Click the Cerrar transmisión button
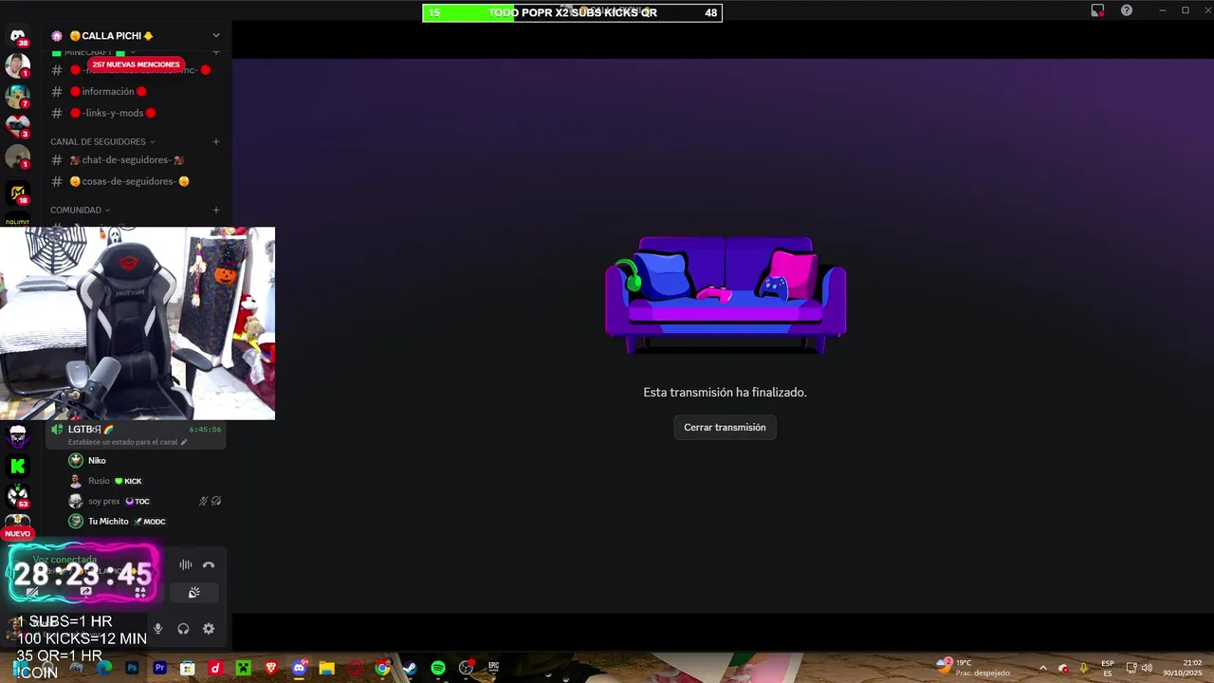The image size is (1214, 683). point(725,427)
